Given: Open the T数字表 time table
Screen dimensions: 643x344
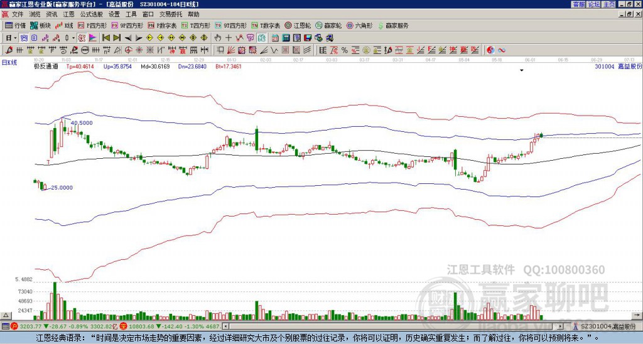Looking at the screenshot, I should [266, 25].
